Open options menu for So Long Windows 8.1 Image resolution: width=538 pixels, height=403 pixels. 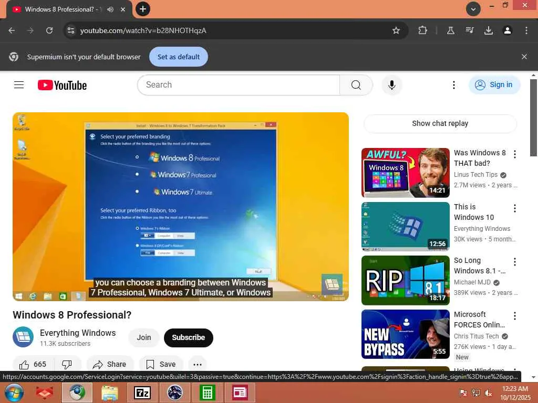tap(515, 262)
